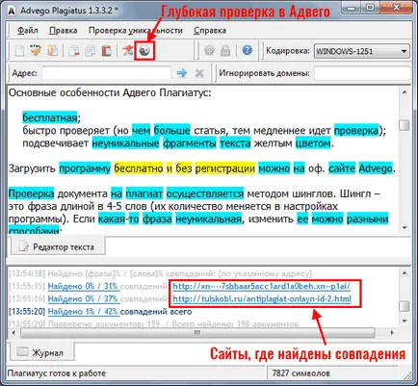Click the Cut toolbar icon

[x=74, y=51]
